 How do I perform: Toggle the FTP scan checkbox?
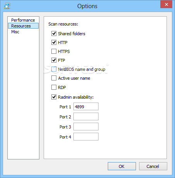click(54, 60)
